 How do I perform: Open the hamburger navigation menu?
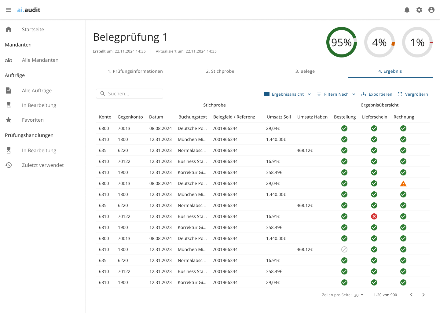pyautogui.click(x=9, y=10)
